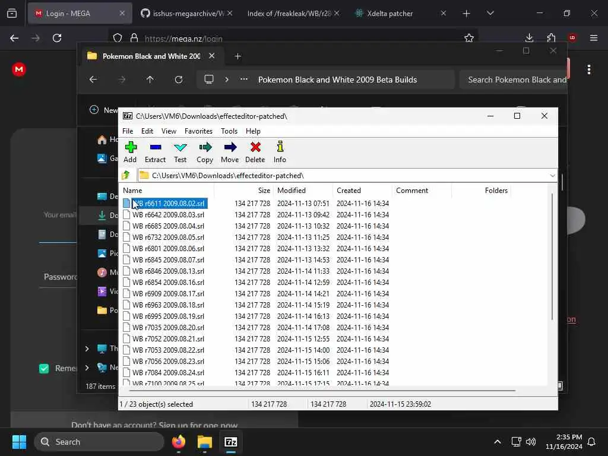Select file WB r6845 2009.08.07.srl
The height and width of the screenshot is (456, 608).
tap(168, 259)
